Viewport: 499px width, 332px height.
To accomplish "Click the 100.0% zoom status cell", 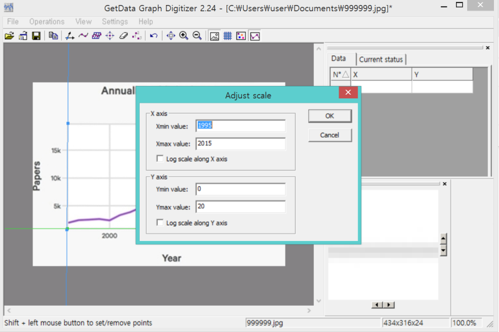I will [467, 323].
